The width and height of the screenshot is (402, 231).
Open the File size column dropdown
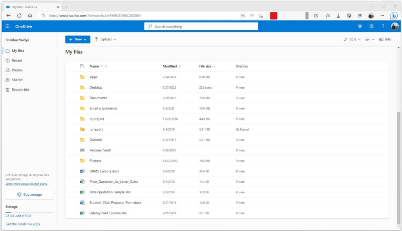(214, 66)
